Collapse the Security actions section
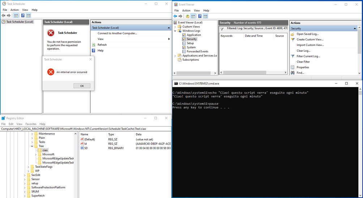The height and width of the screenshot is (198, 363). (x=355, y=29)
